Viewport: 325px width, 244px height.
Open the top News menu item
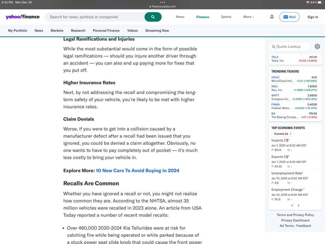point(180,17)
